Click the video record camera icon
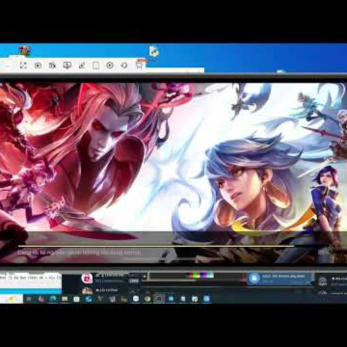Viewport: 347px width, 347px height. pos(52,65)
